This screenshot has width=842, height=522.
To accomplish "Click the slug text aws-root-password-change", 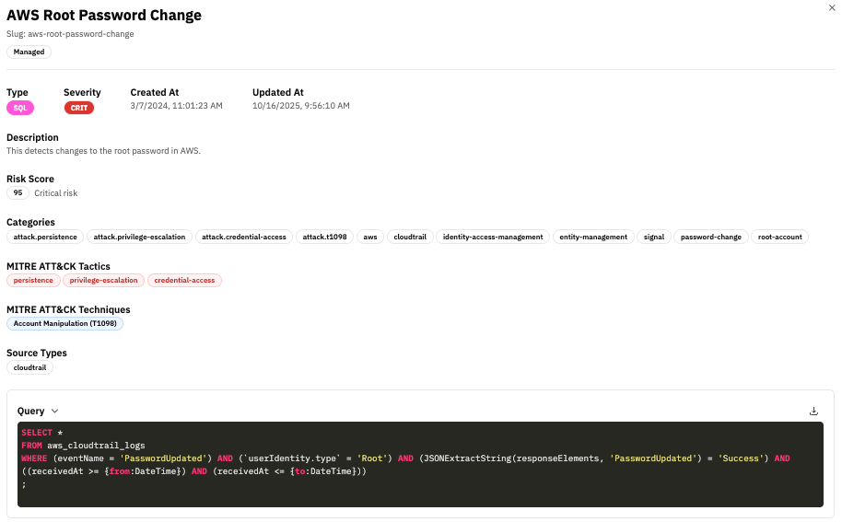I will pyautogui.click(x=80, y=34).
